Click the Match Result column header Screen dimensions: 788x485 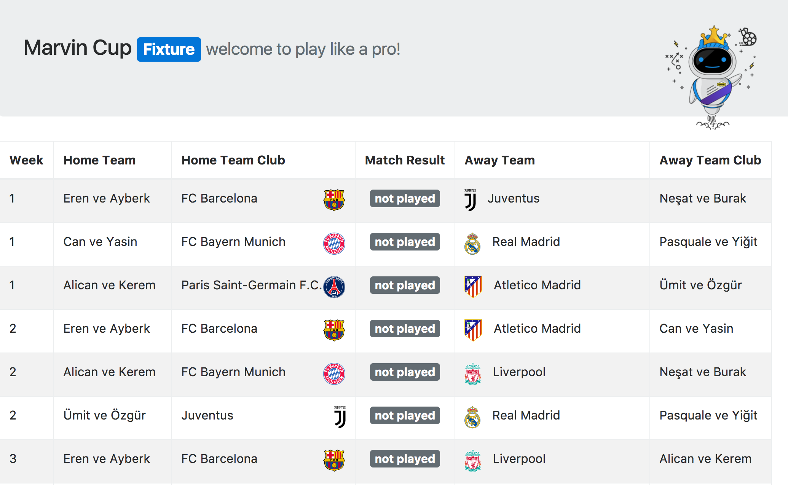[405, 160]
